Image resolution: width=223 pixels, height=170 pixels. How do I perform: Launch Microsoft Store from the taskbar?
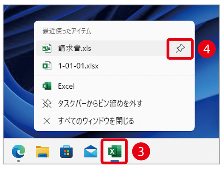(66, 152)
